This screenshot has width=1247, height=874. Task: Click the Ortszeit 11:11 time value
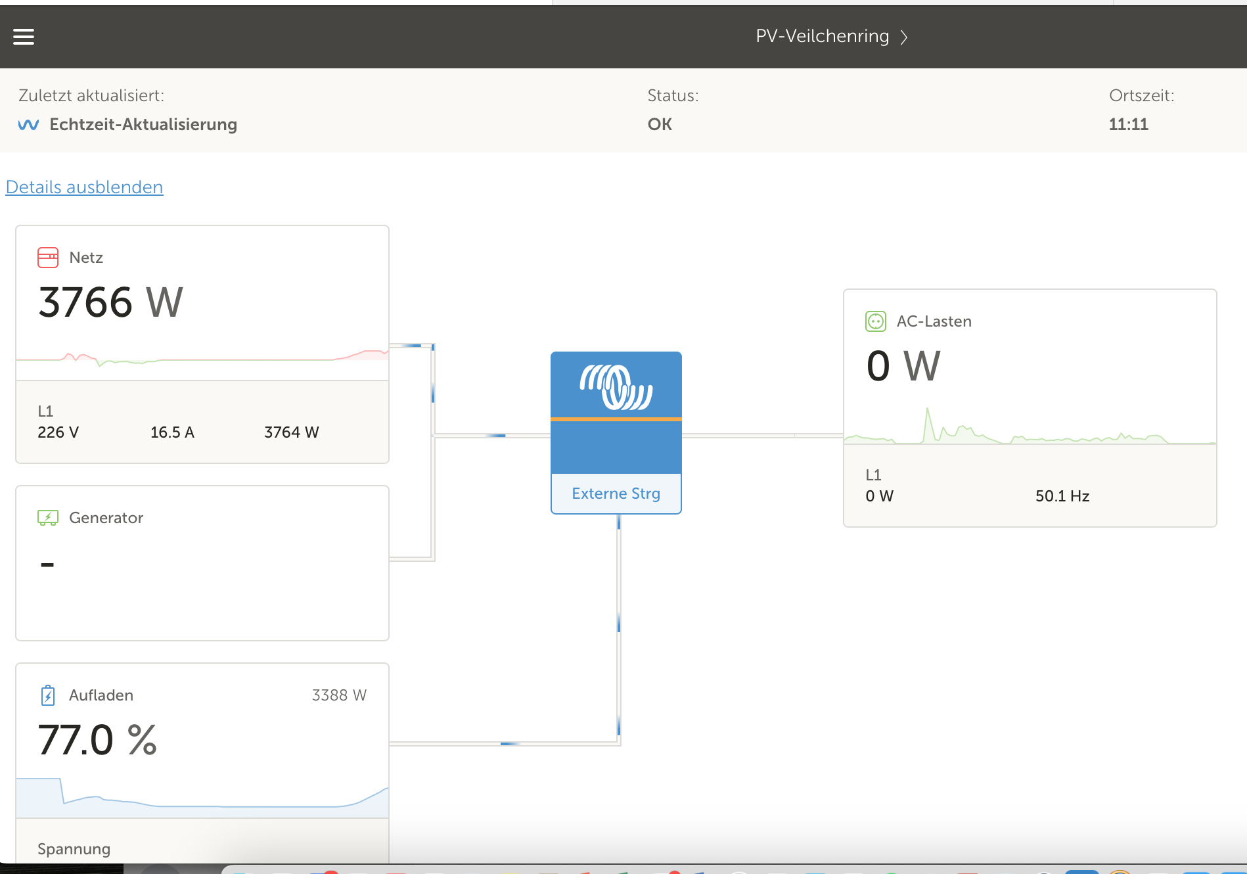[1128, 125]
